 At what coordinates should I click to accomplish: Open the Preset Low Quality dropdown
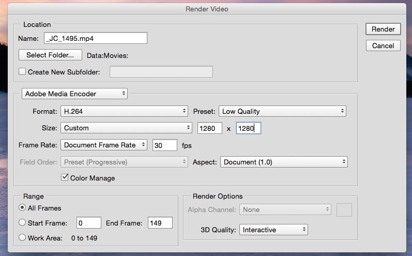pyautogui.click(x=282, y=111)
